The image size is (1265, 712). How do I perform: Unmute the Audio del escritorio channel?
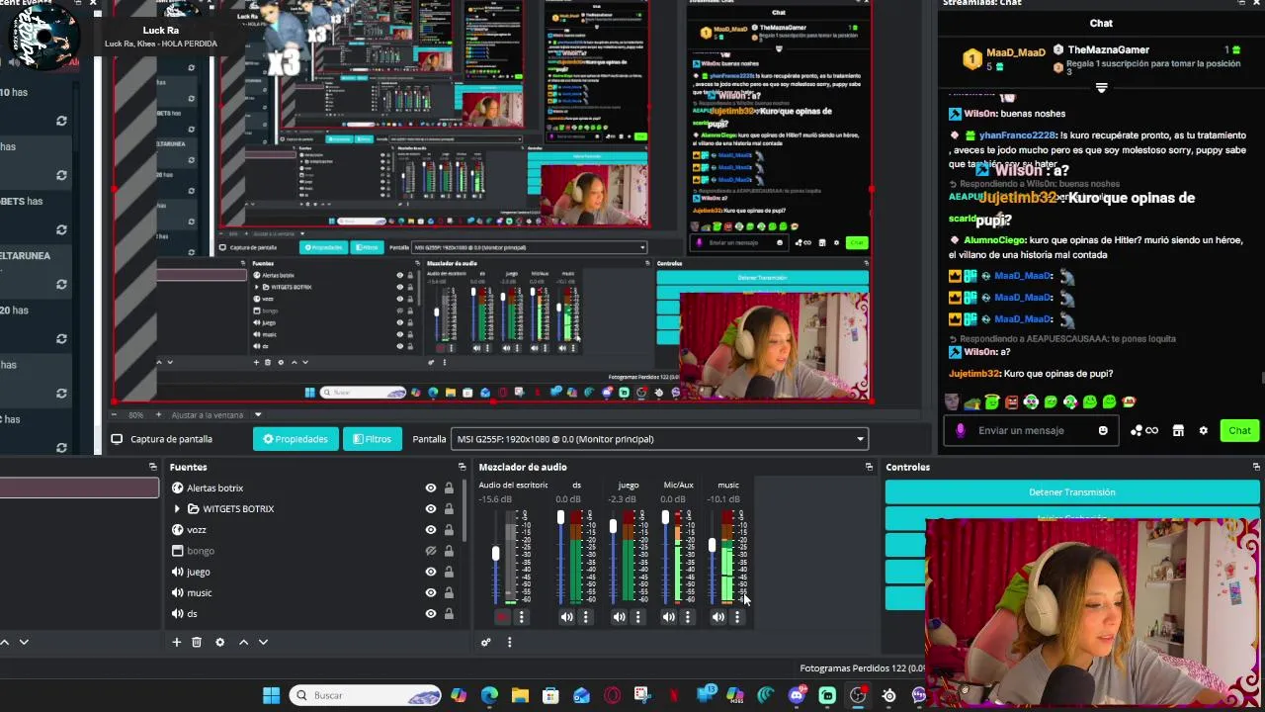502,617
